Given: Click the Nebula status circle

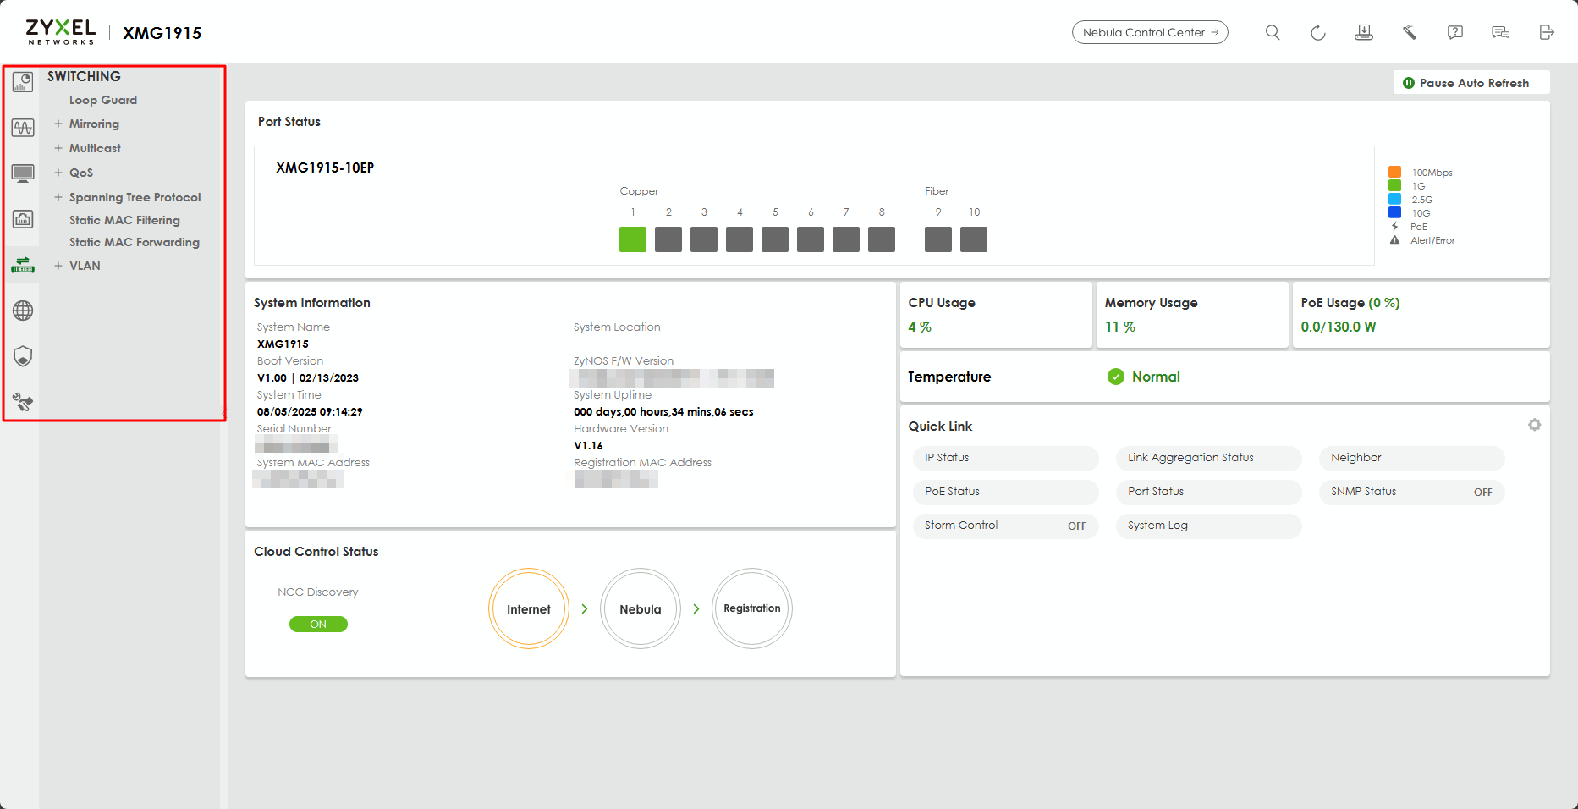Looking at the screenshot, I should pos(641,608).
